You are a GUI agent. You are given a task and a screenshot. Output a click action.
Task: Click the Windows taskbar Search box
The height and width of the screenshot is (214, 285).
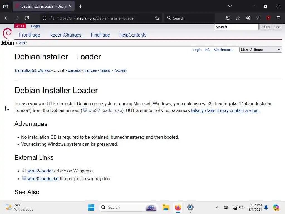[129, 207]
